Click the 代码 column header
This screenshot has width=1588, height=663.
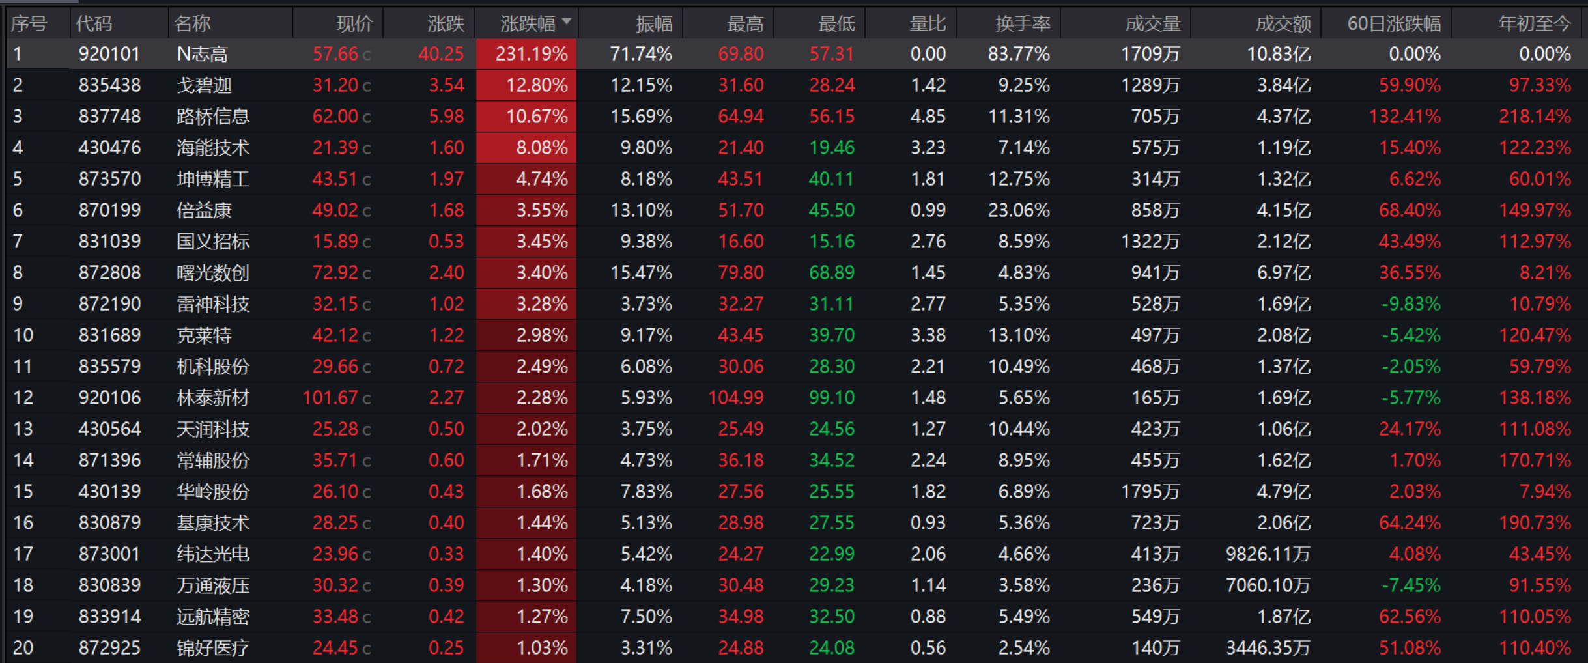tap(94, 23)
